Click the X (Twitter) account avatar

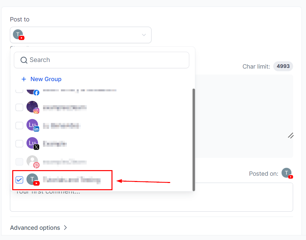pos(32,144)
